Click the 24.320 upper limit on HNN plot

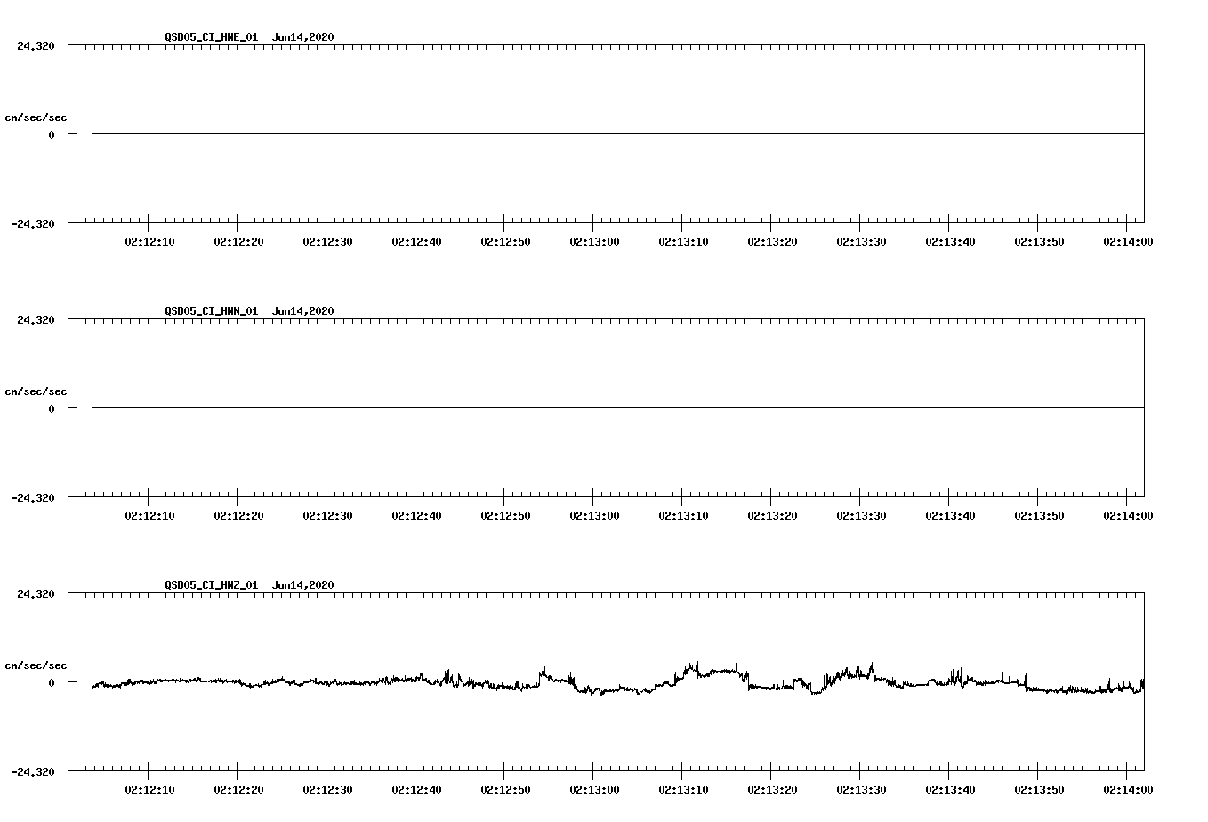[36, 319]
